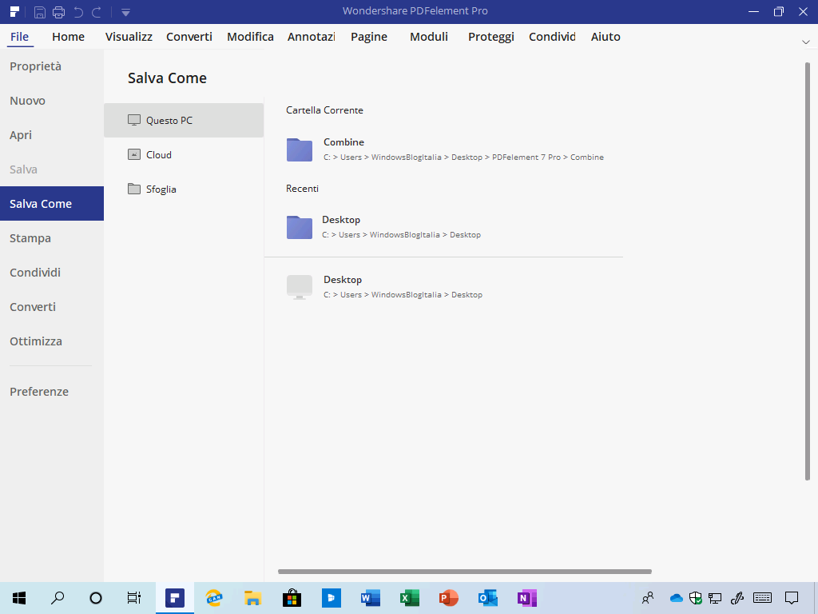This screenshot has width=818, height=614.
Task: Open Outlook from the taskbar
Action: pyautogui.click(x=488, y=598)
